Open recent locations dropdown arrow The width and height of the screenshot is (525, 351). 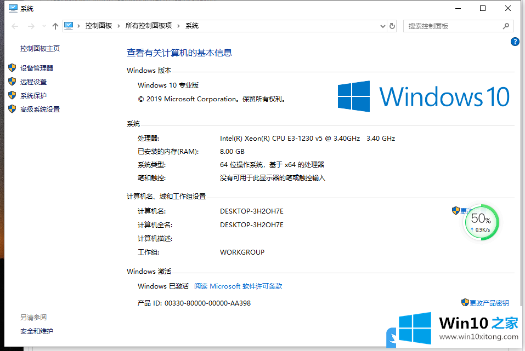(x=44, y=26)
